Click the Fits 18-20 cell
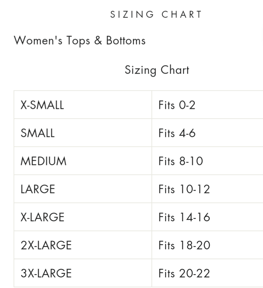Image resolution: width=263 pixels, height=288 pixels. pos(184,245)
